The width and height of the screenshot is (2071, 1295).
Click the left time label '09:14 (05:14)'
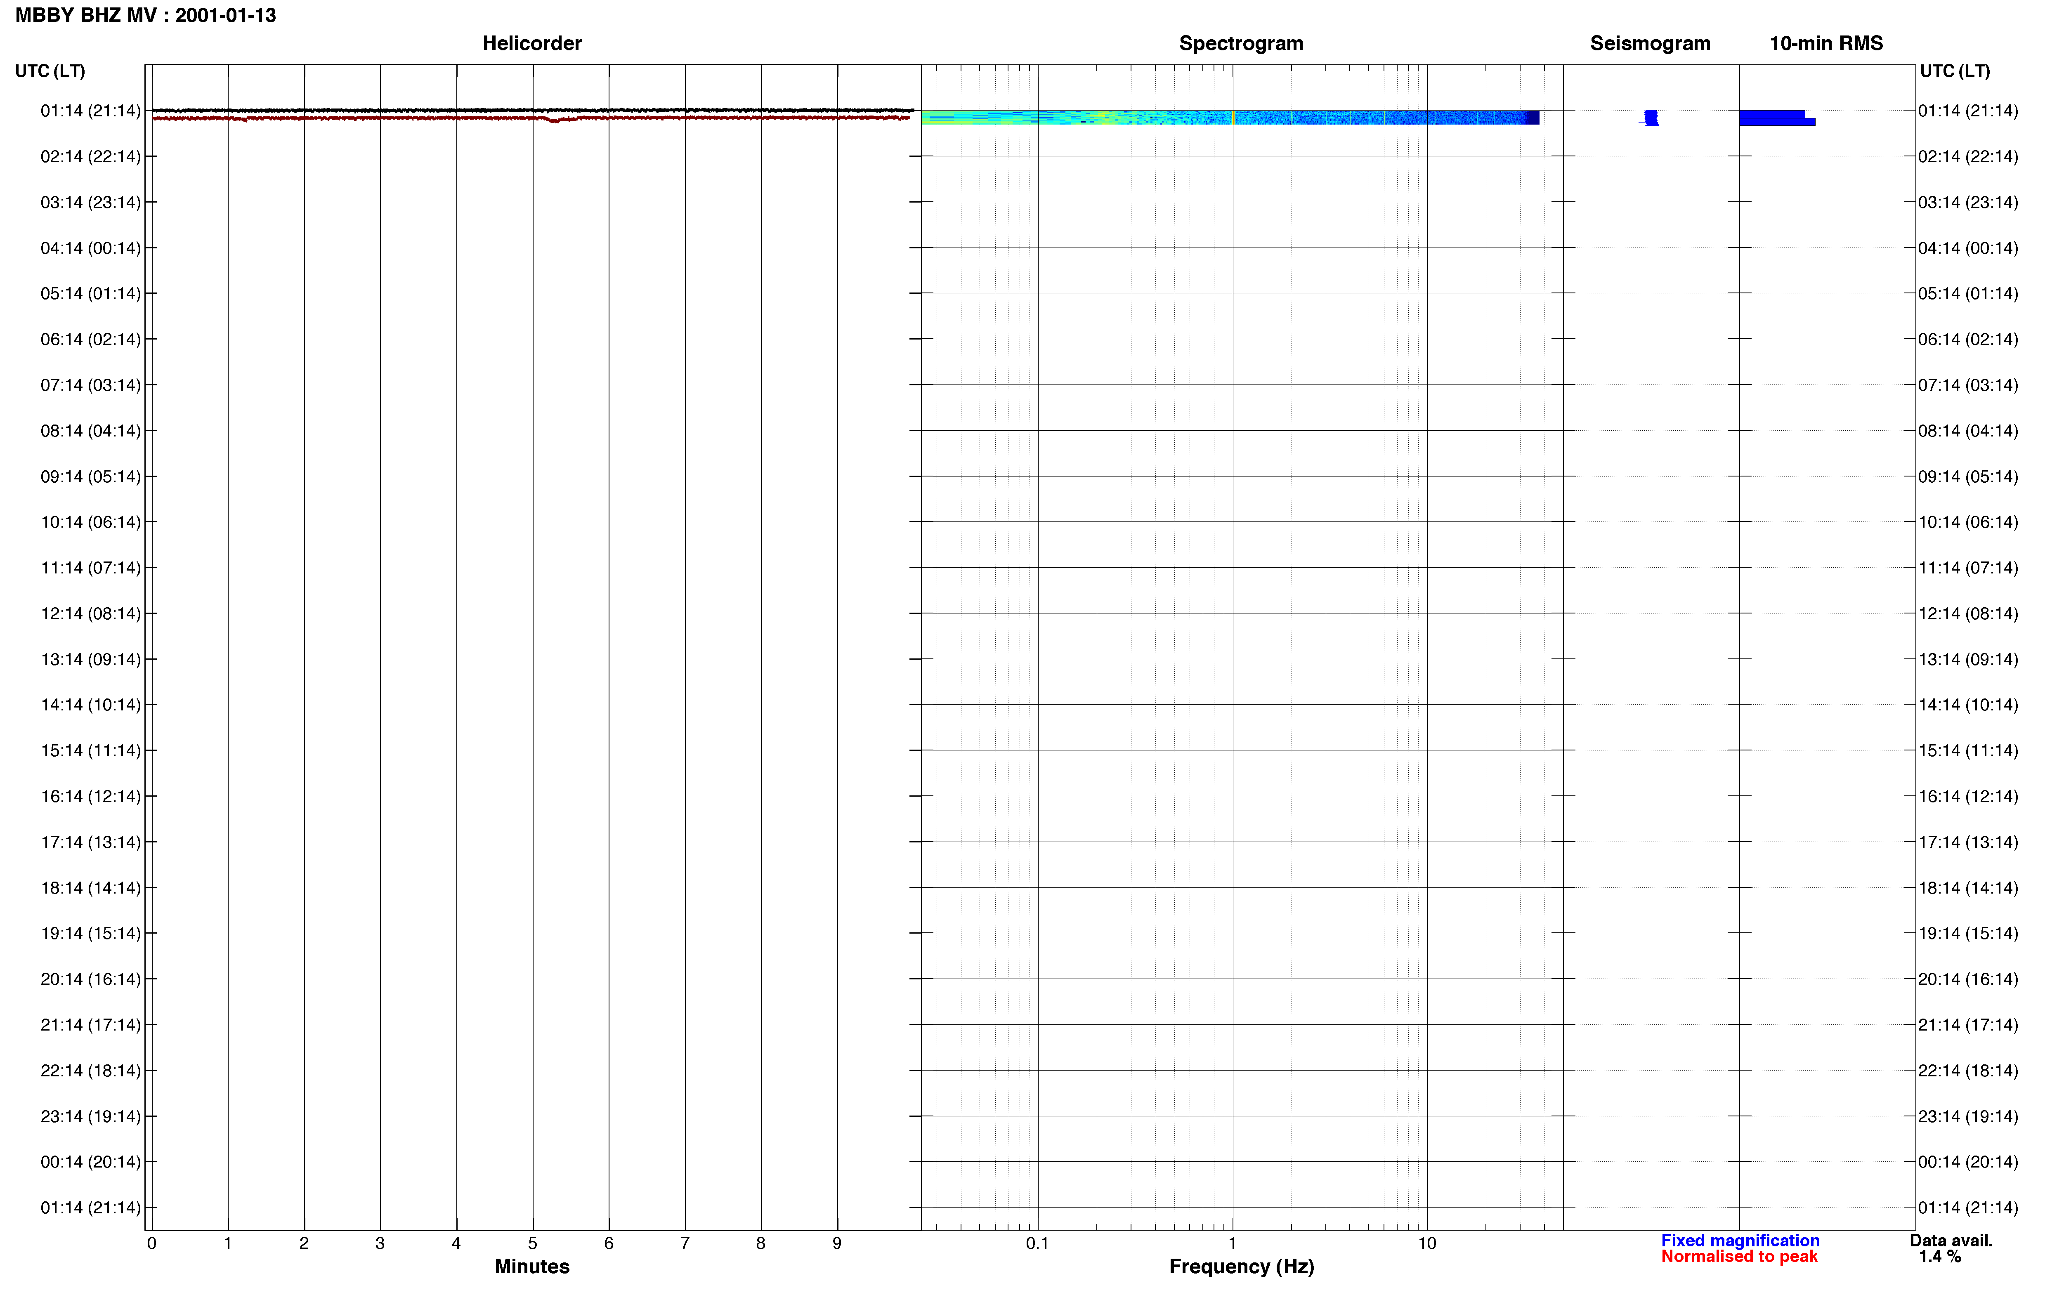91,477
